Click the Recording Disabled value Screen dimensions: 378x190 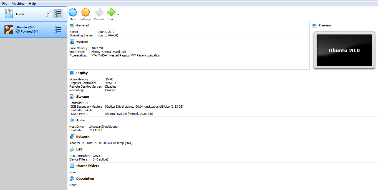[x=111, y=90]
